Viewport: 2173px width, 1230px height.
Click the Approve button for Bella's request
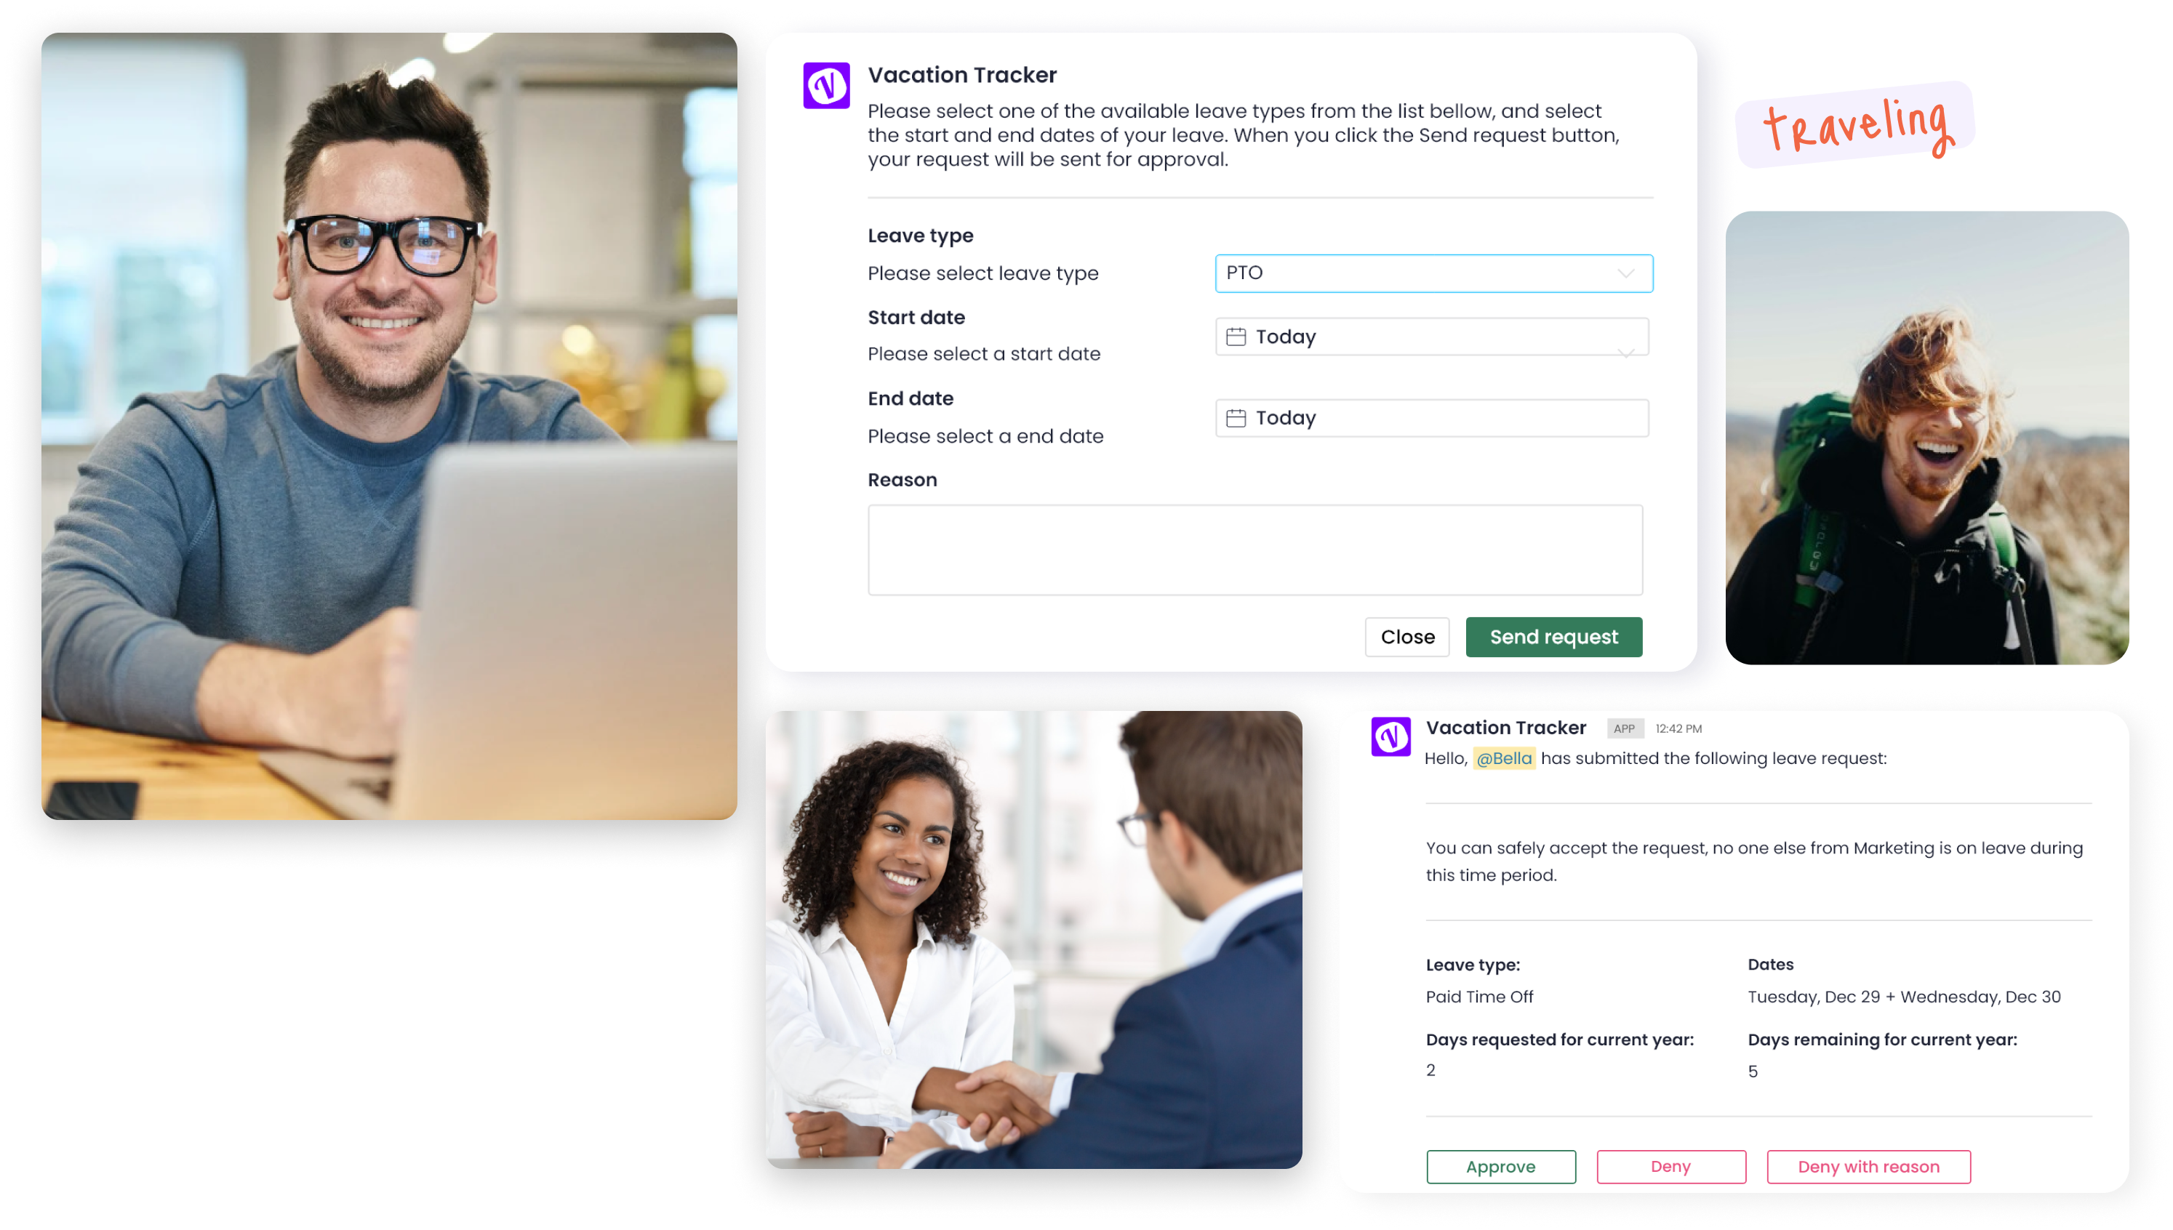(1500, 1166)
